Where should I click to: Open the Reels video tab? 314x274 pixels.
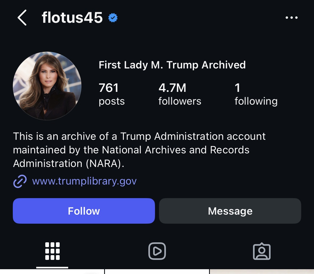tap(157, 251)
